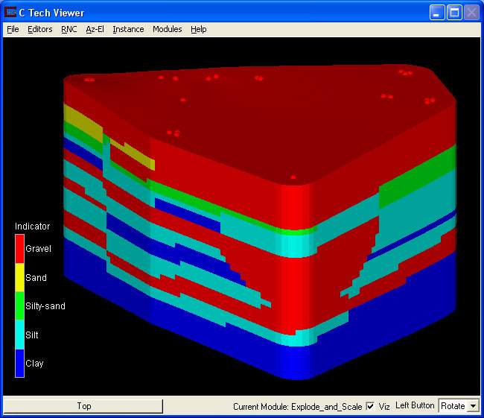Click the yellow Sand legend swatch
The height and width of the screenshot is (418, 484).
pyautogui.click(x=19, y=277)
